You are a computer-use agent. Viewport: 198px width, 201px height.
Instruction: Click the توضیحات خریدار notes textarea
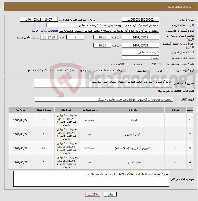tap(91, 179)
